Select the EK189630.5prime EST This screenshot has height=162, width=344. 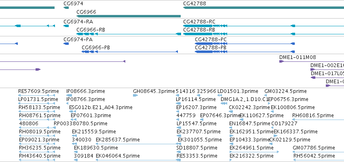96,148
